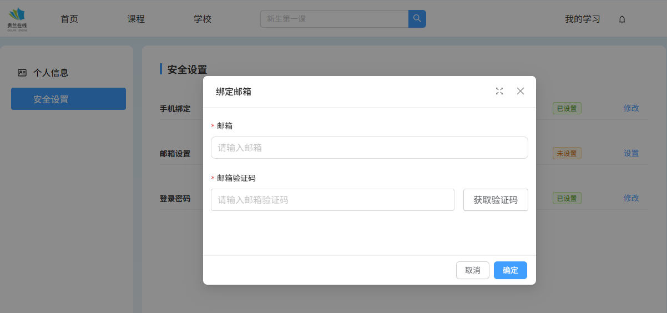Close the 绑定邮箱 dialog
This screenshot has height=313, width=667.
tap(521, 92)
